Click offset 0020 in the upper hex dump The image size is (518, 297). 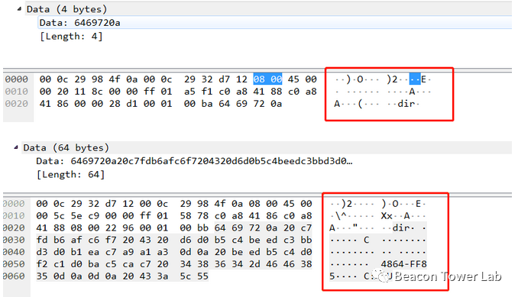[17, 104]
